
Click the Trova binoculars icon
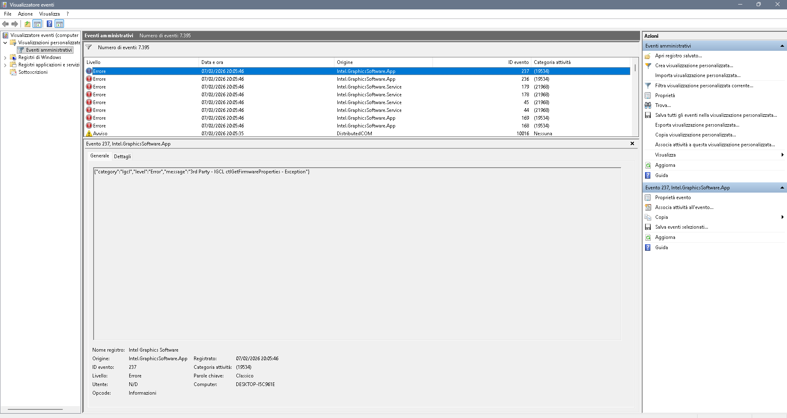(x=648, y=105)
